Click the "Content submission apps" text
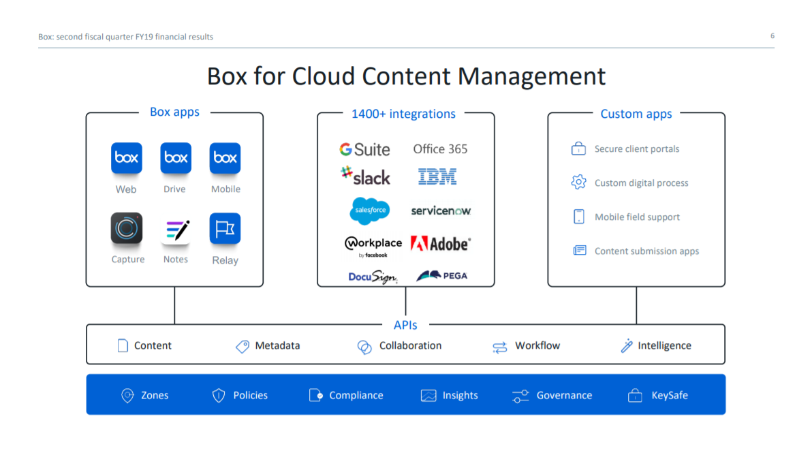Image resolution: width=812 pixels, height=455 pixels. tap(646, 251)
